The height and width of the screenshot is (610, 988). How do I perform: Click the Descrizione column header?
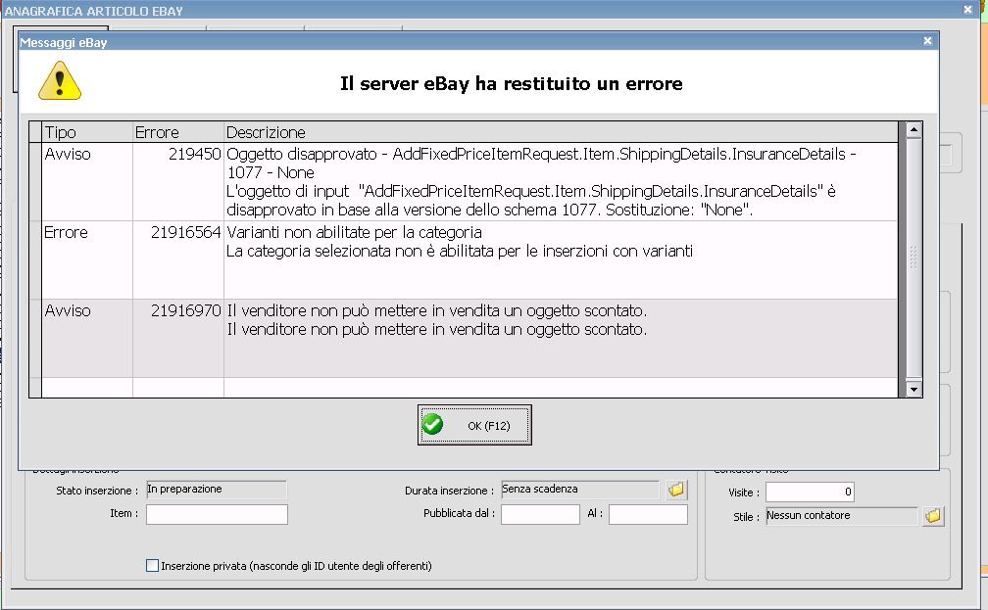tap(561, 132)
